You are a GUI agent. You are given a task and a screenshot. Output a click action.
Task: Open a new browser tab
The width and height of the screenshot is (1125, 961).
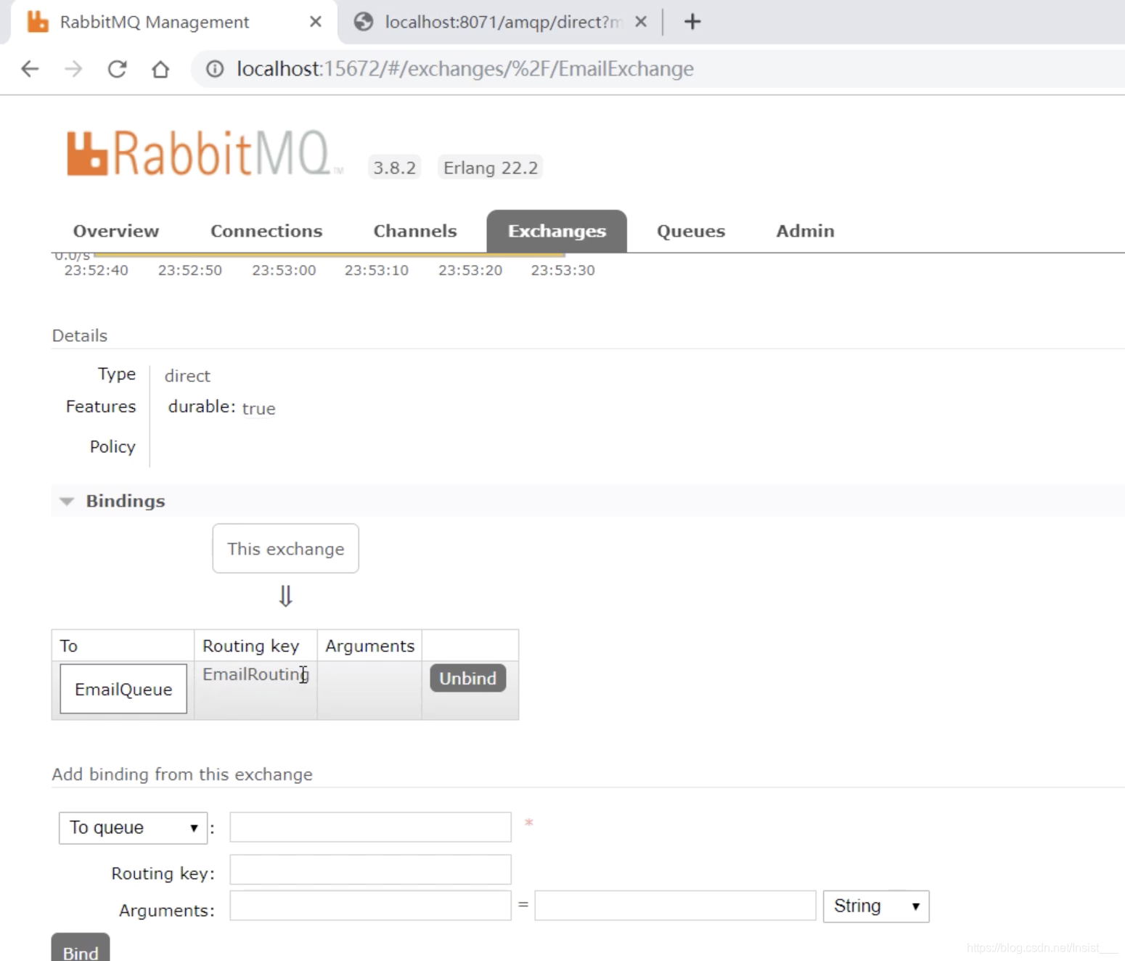point(692,22)
